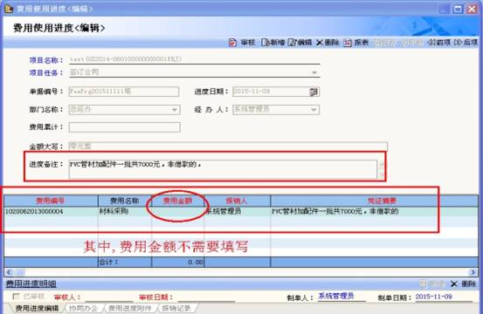Switch to the 费用进度附件 tab
Image resolution: width=483 pixels, height=314 pixels.
pos(129,309)
